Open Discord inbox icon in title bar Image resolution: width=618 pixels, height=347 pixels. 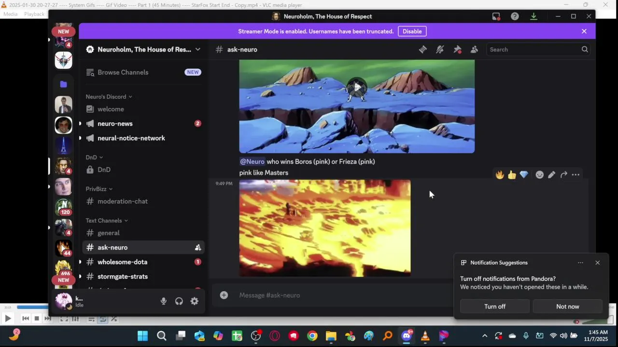click(496, 16)
